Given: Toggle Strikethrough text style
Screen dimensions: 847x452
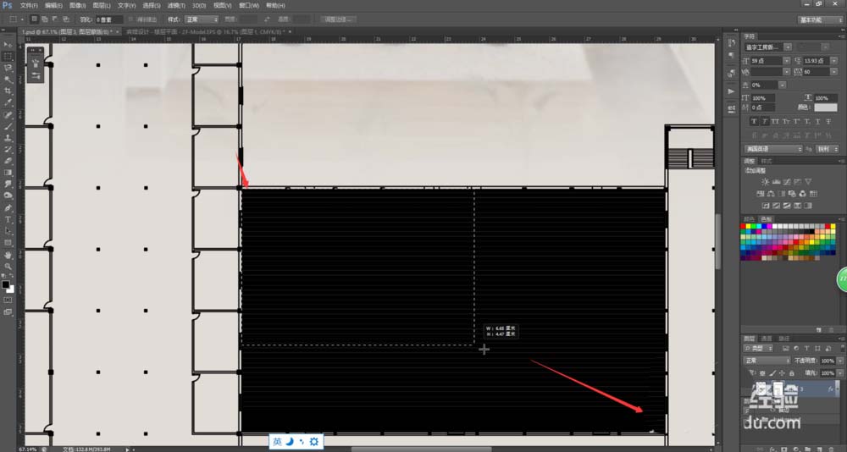Looking at the screenshot, I should coord(828,122).
